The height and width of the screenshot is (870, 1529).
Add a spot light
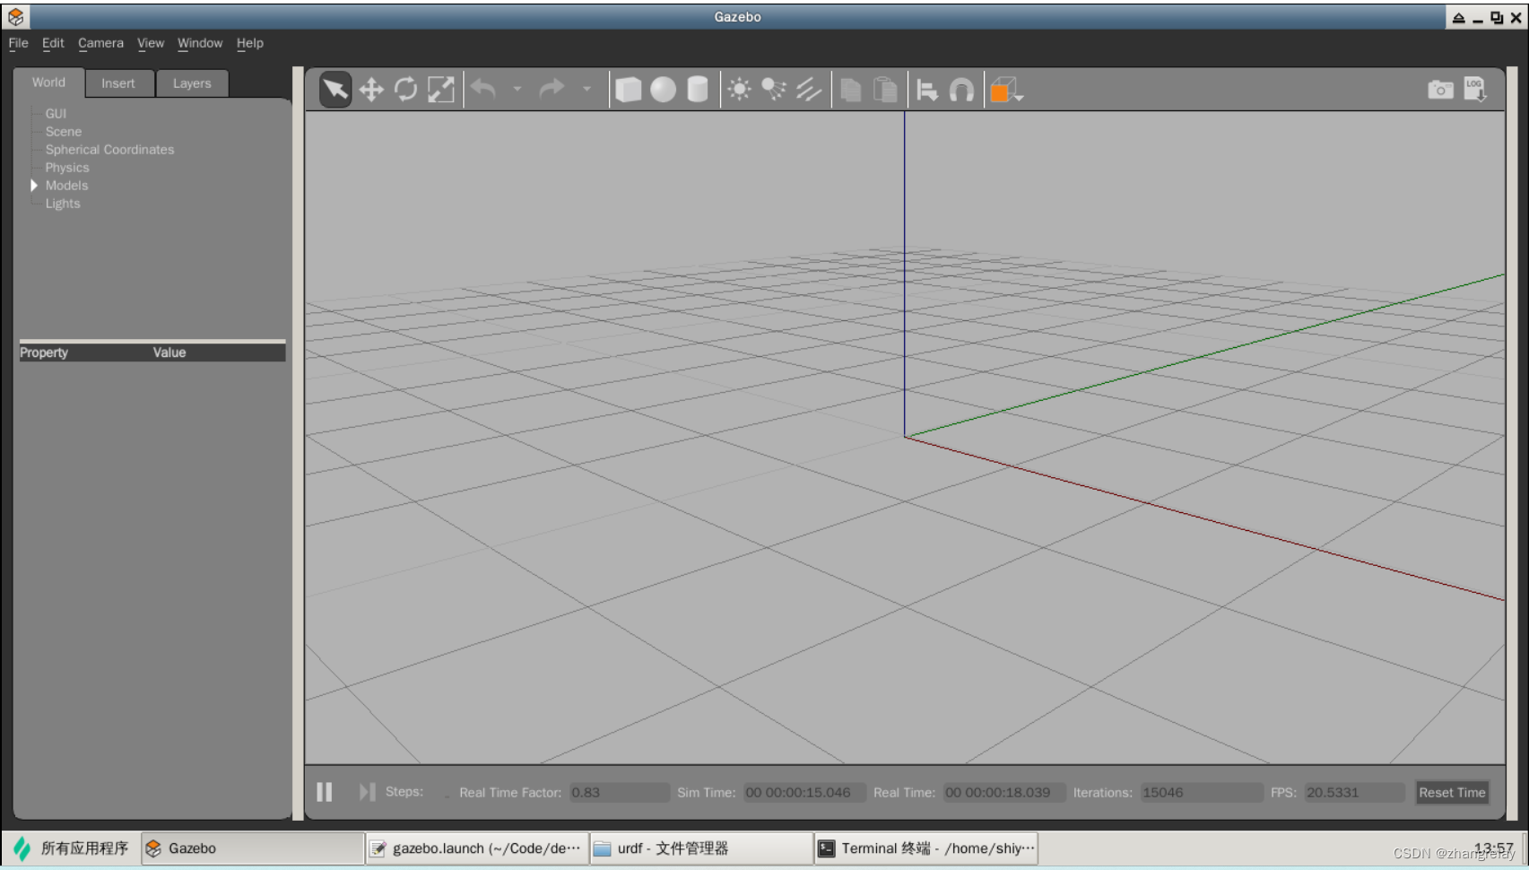click(773, 89)
